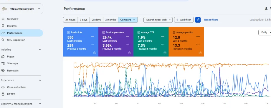Click the 12.8 average position value

coord(176,38)
